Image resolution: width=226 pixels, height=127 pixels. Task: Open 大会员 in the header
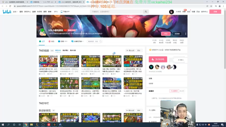tap(178, 12)
